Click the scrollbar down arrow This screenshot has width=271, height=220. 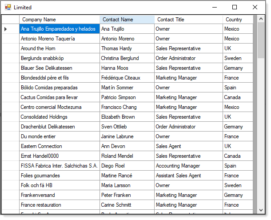(x=261, y=210)
